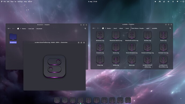Image resolution: width=185 pixels, height=104 pixels.
Task: Go to icons breadcrumb segment
Action: click(127, 28)
